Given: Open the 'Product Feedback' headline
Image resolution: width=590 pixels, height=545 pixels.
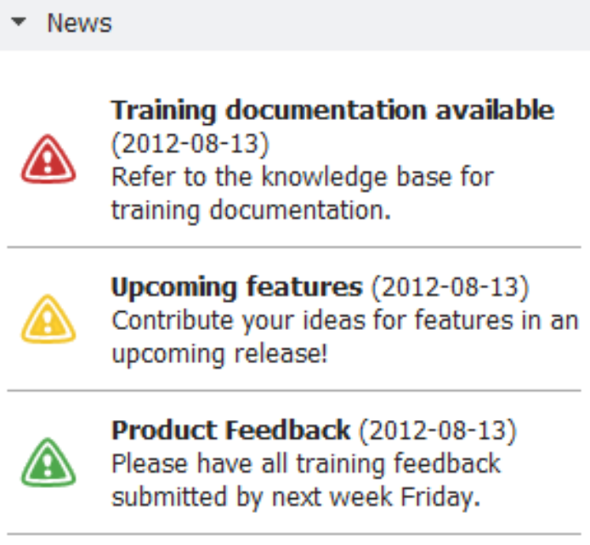Looking at the screenshot, I should [230, 430].
